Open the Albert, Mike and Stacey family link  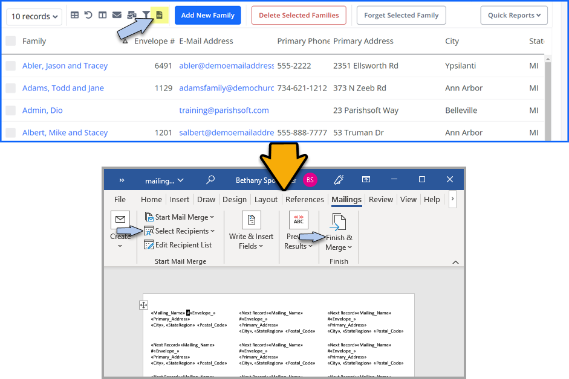click(x=65, y=133)
